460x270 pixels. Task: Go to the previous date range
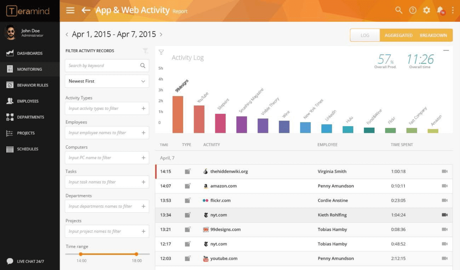pos(67,35)
